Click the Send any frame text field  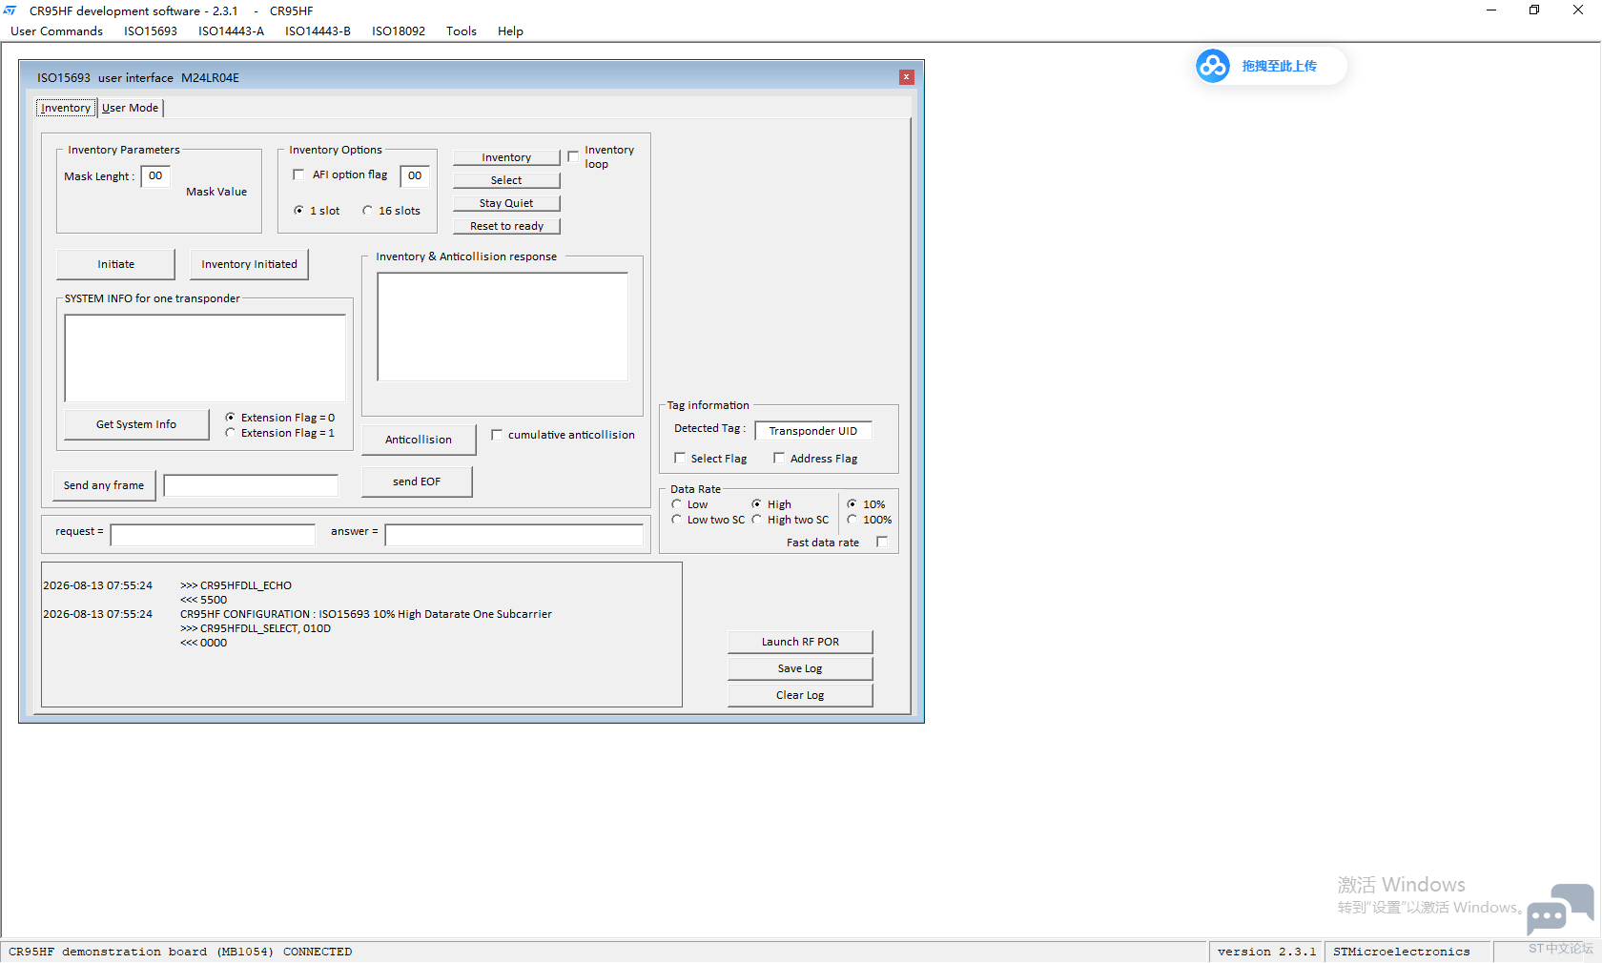(x=251, y=485)
